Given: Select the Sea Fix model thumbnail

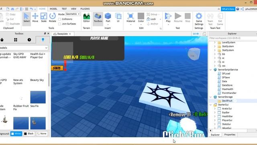Looking at the screenshot, I should (38, 97).
